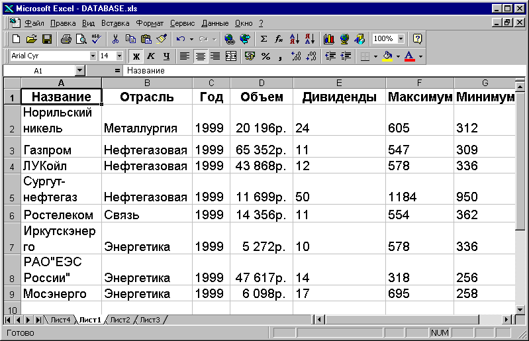Open the Данные menu
Image resolution: width=529 pixels, height=341 pixels.
215,23
